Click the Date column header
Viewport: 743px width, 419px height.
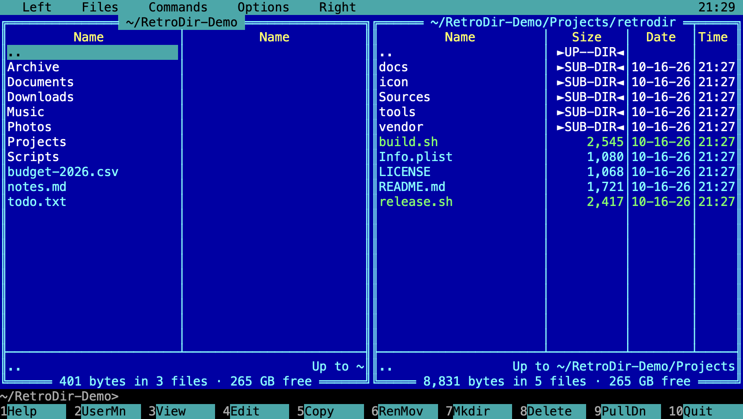pyautogui.click(x=661, y=37)
